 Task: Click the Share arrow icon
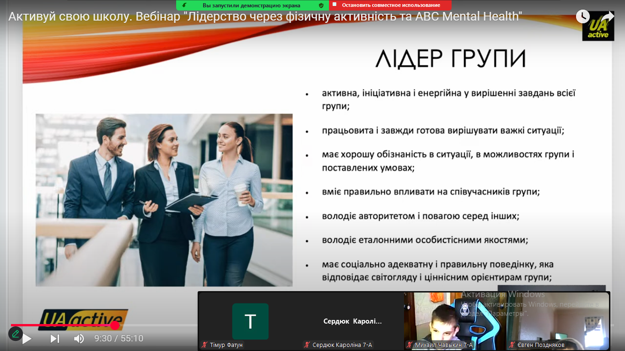607,16
